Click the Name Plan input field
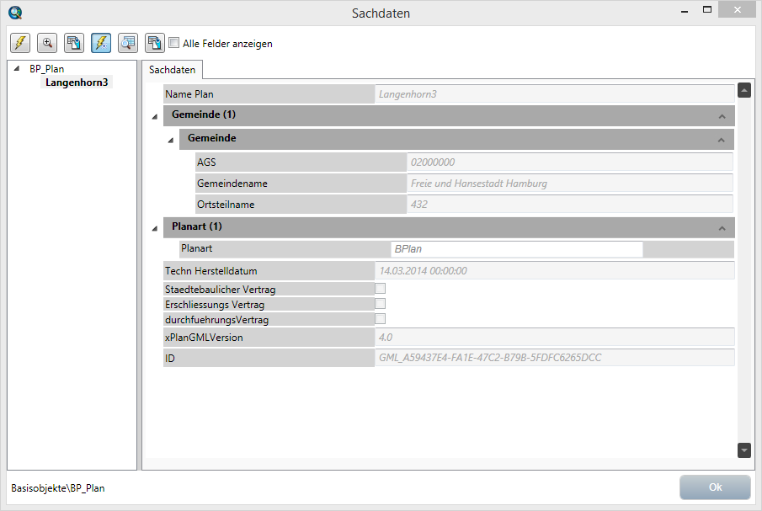 [x=556, y=93]
